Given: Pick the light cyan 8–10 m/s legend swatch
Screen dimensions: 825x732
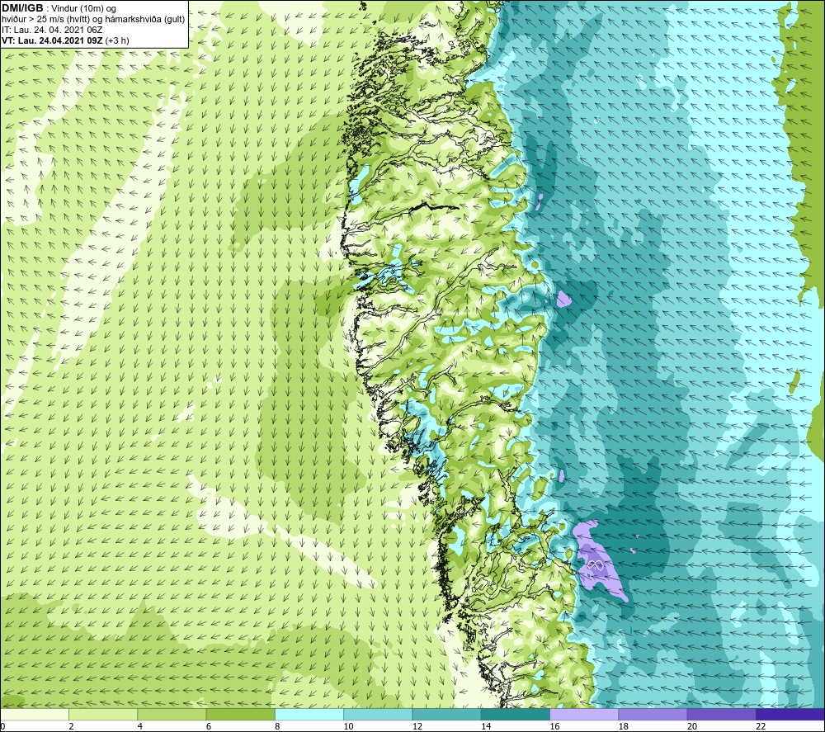Looking at the screenshot, I should [309, 715].
